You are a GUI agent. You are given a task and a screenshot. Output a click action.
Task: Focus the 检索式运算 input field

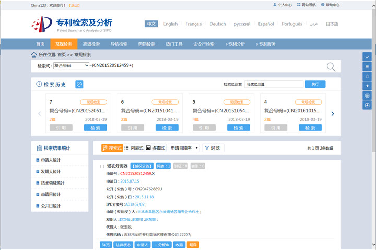274,84
